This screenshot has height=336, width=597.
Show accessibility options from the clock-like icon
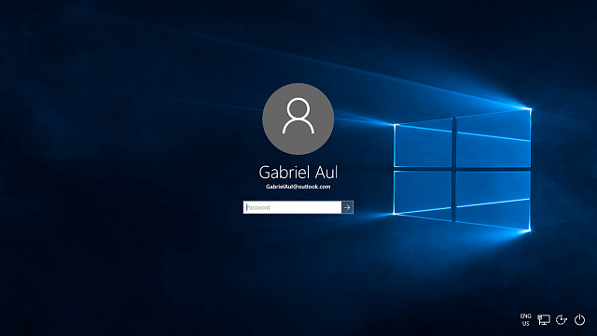(562, 319)
